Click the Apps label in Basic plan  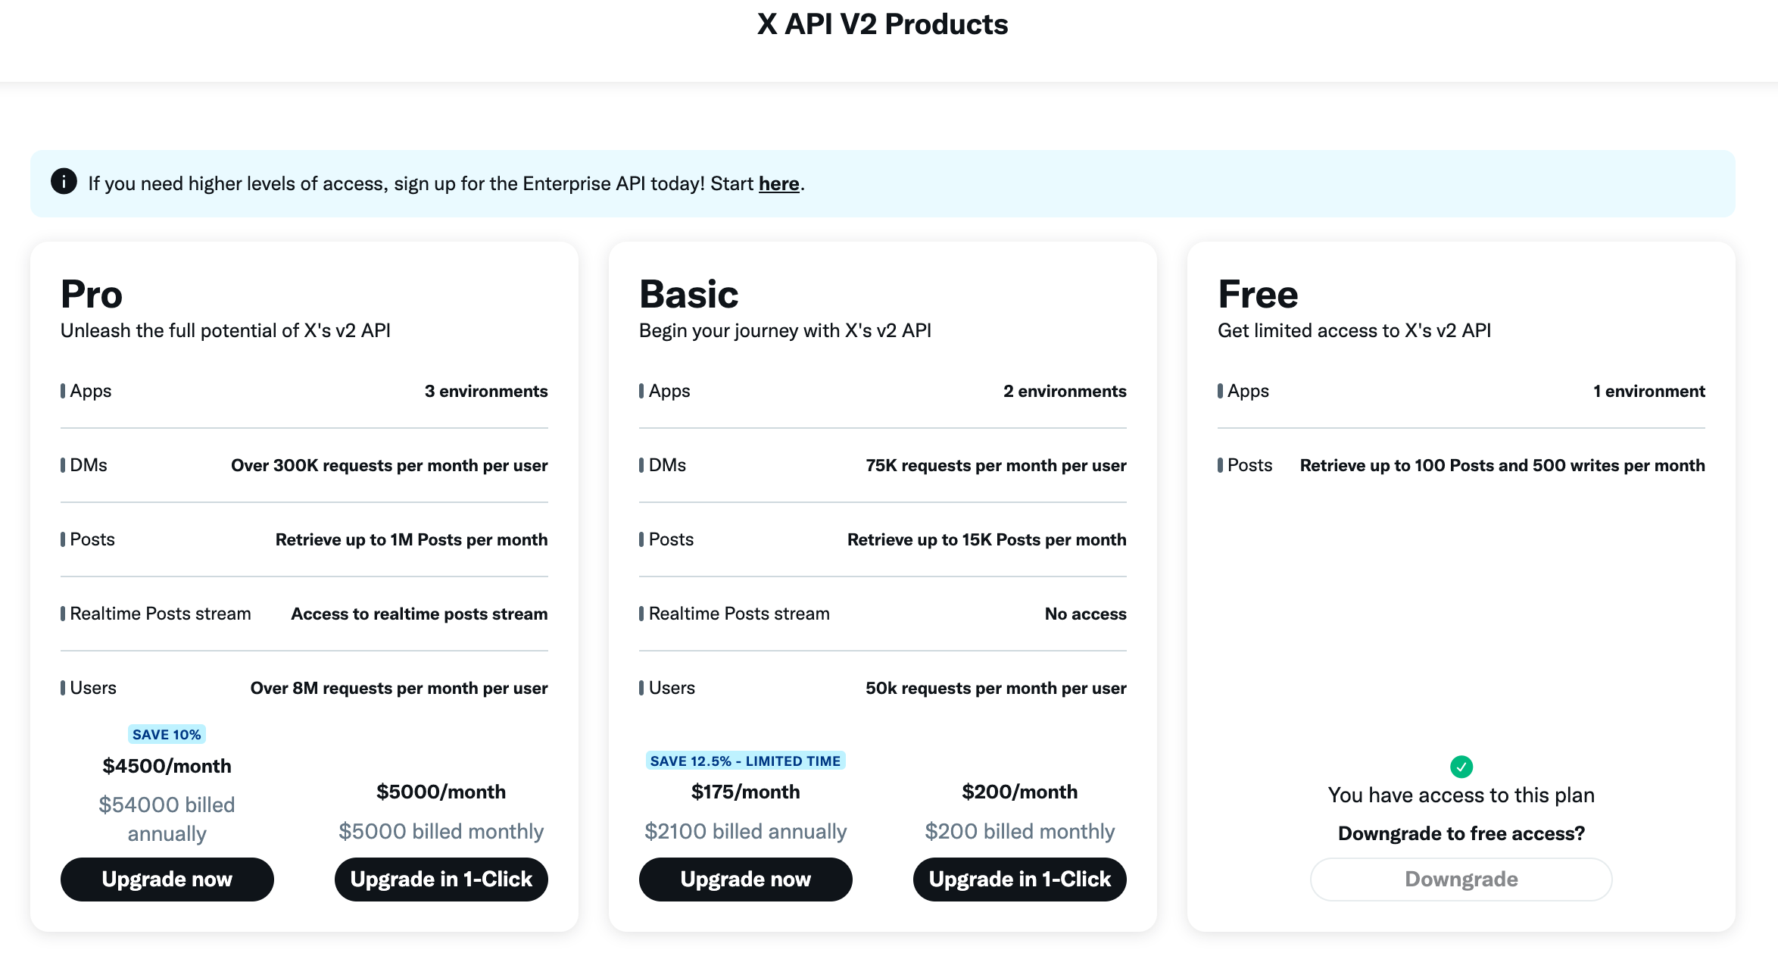coord(669,391)
